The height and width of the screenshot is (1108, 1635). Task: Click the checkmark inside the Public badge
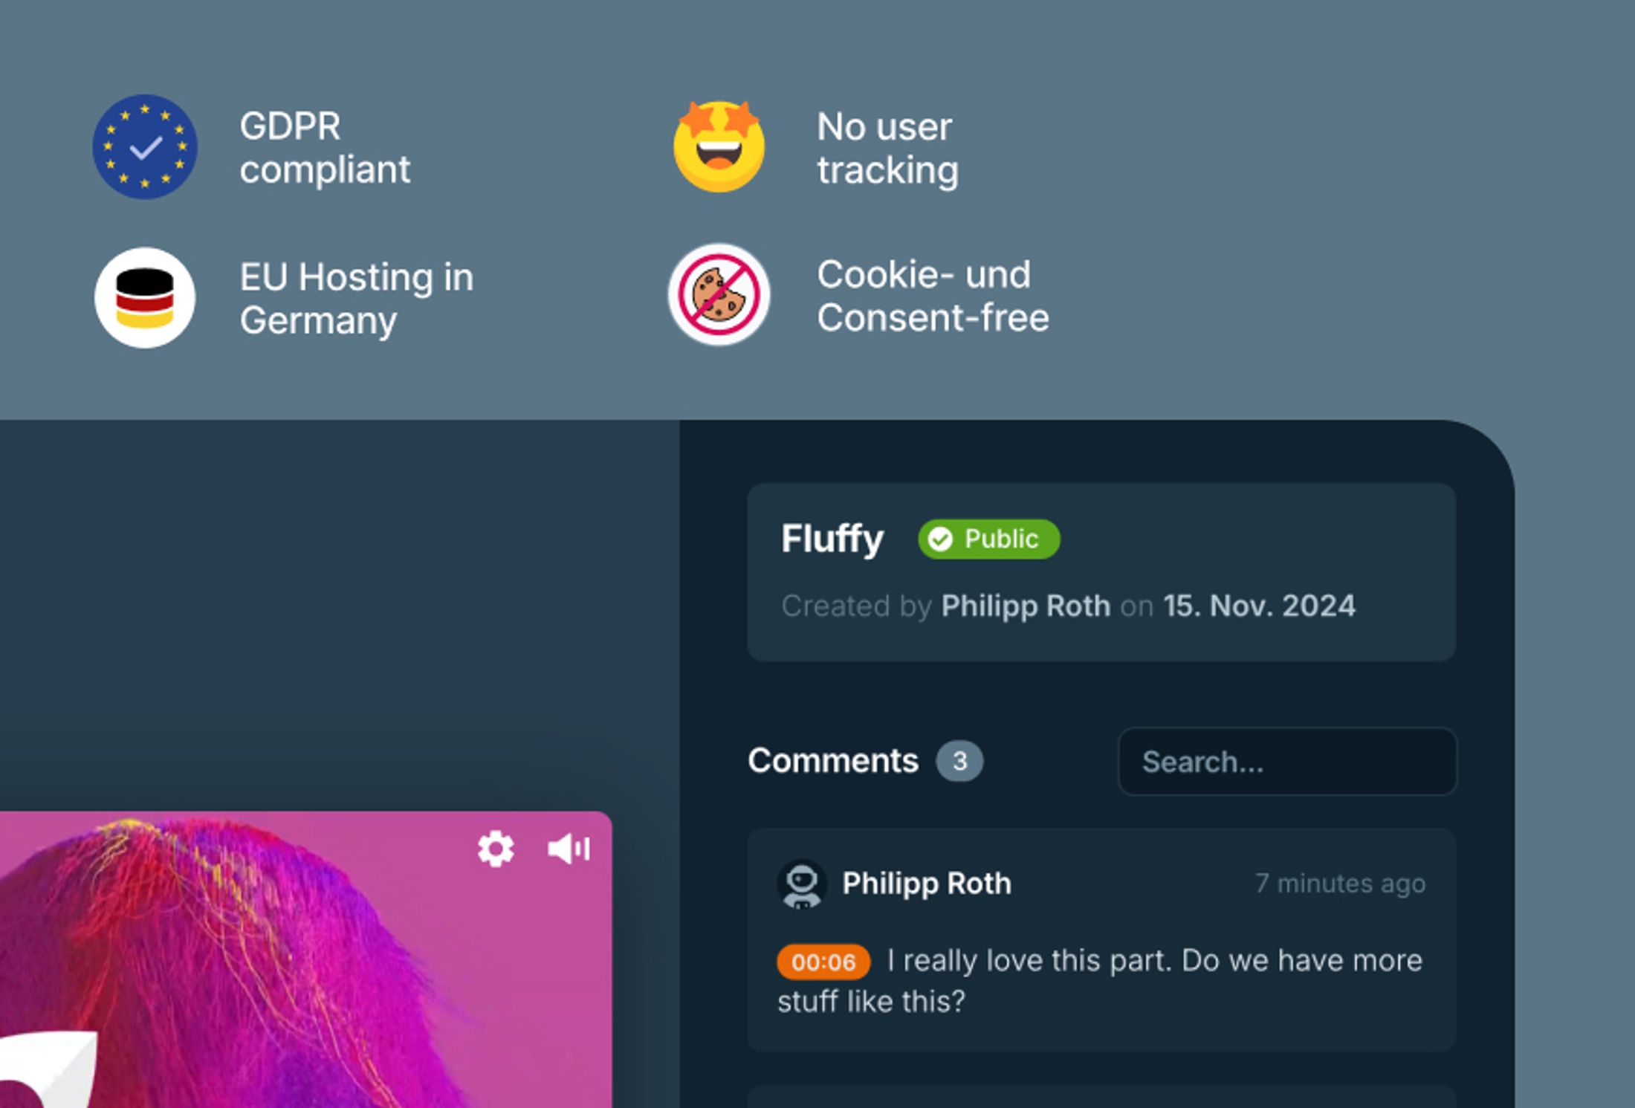940,540
